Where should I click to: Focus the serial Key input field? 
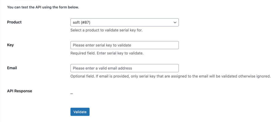124,45
